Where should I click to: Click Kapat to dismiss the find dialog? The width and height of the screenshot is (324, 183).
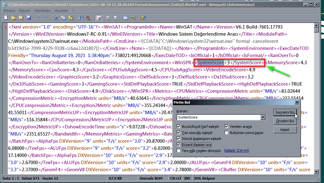click(x=285, y=130)
